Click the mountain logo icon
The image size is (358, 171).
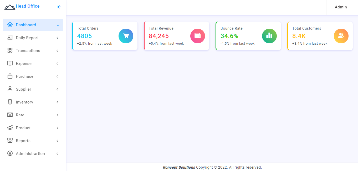pyautogui.click(x=10, y=7)
